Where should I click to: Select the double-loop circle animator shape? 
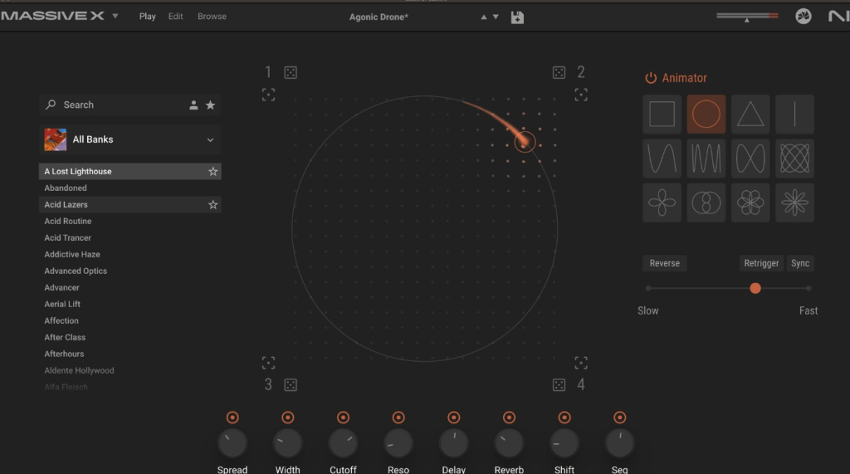click(x=706, y=203)
